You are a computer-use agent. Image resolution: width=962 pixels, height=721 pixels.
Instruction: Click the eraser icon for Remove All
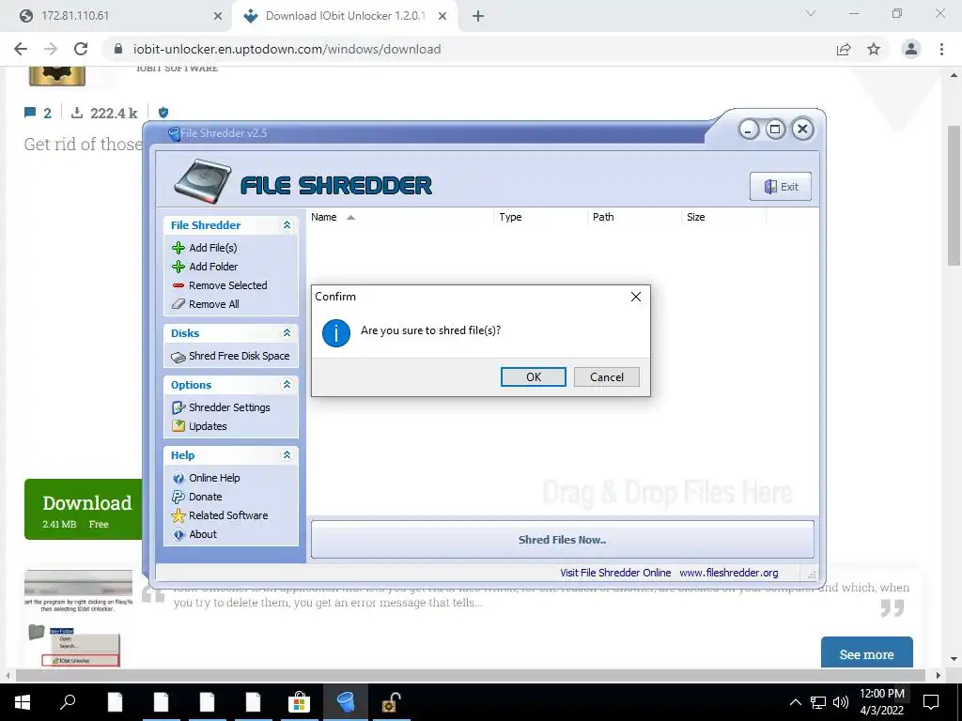(178, 304)
